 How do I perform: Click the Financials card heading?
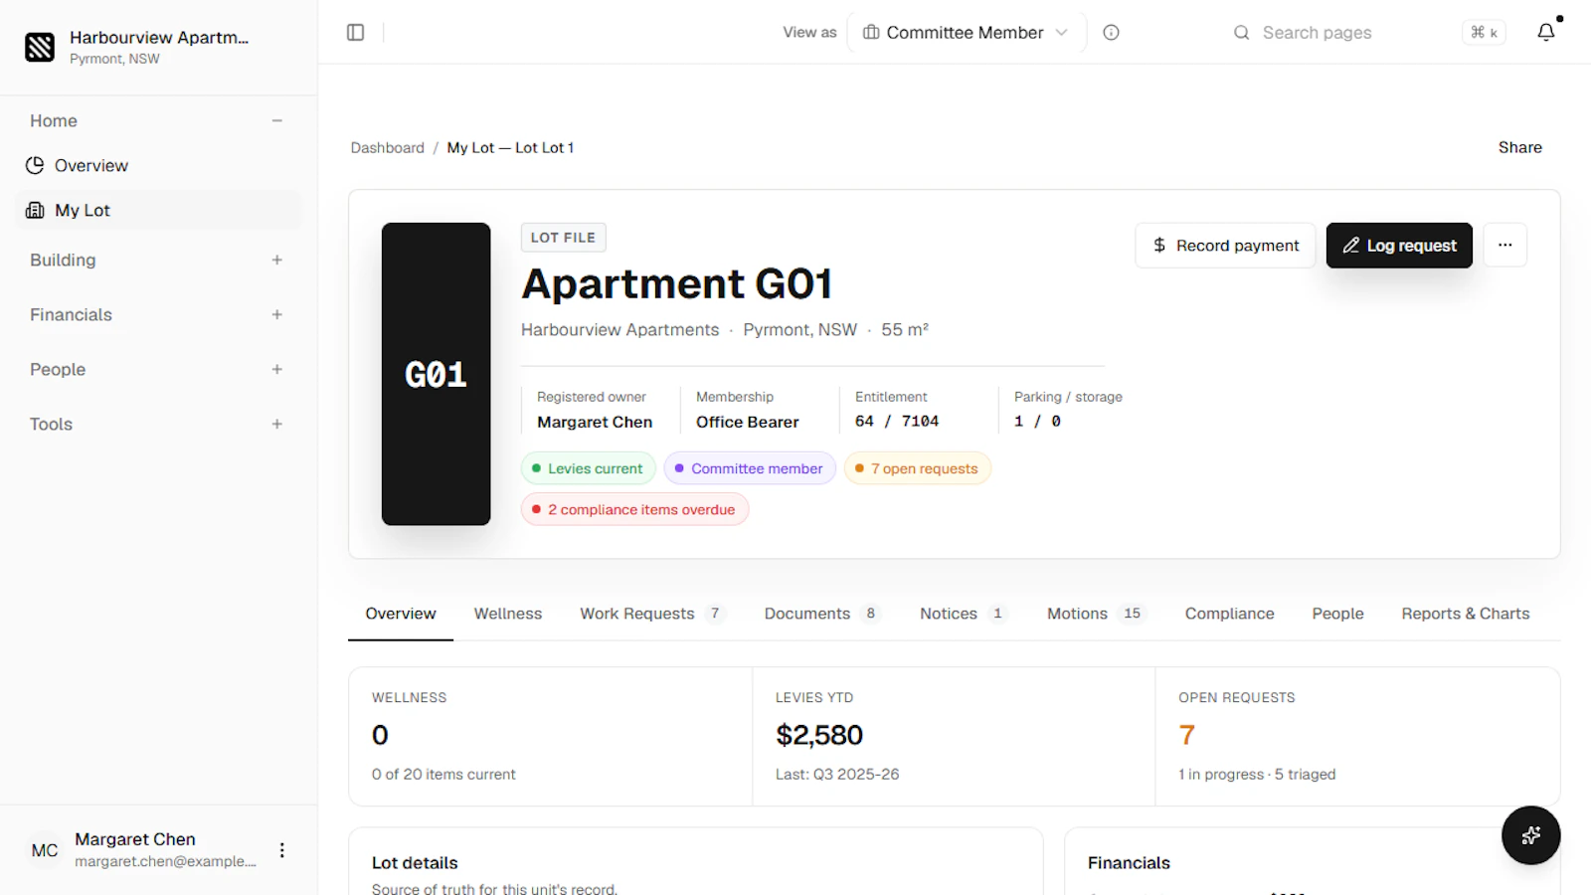(x=1129, y=863)
